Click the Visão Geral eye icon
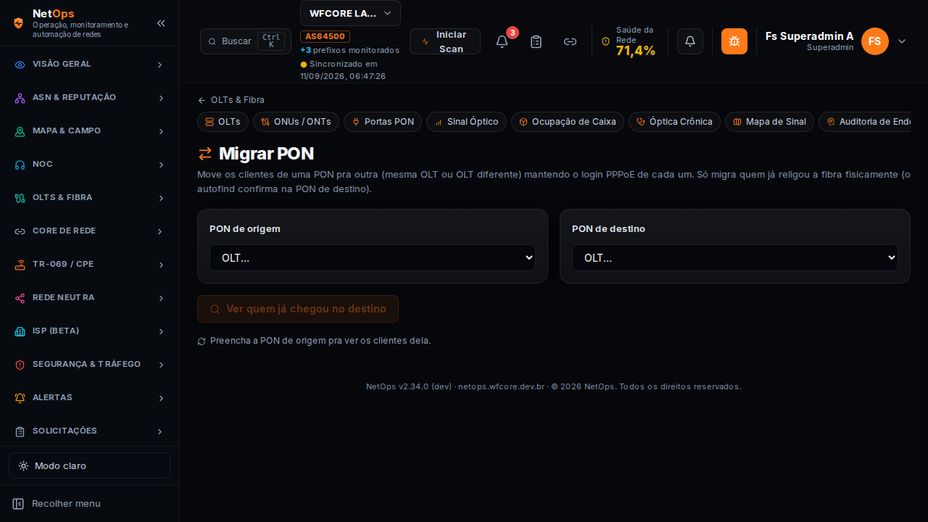Screen dimensions: 928x522 (20, 65)
